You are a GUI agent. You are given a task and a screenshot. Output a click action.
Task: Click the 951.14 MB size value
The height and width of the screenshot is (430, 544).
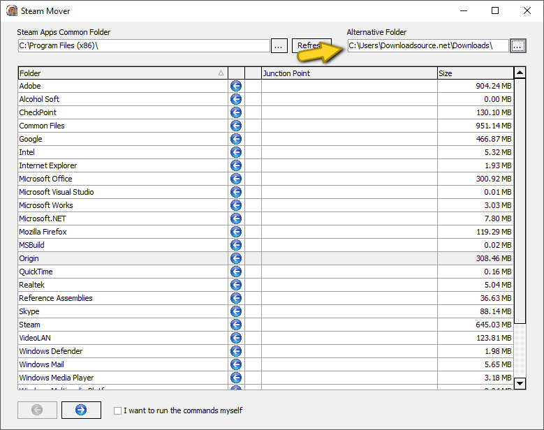pos(493,126)
